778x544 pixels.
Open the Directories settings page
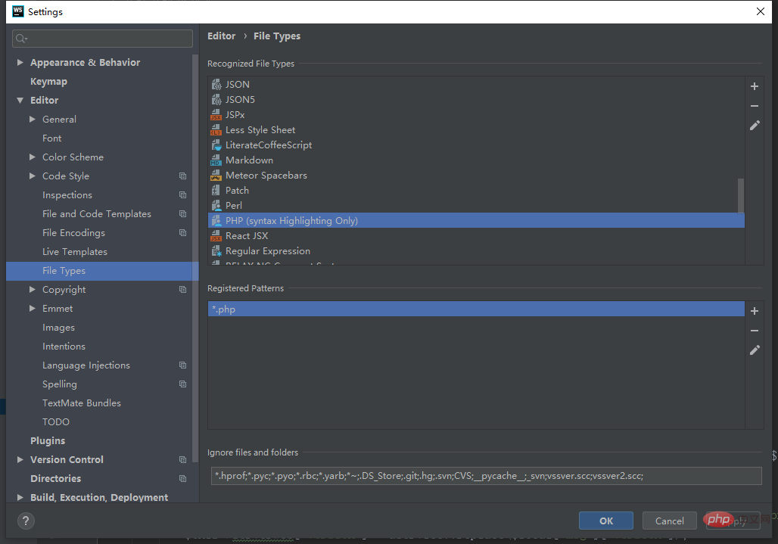[55, 478]
